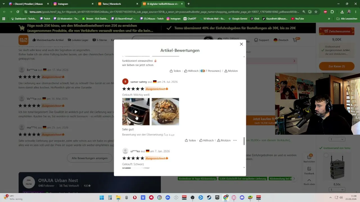Open the Chrome extensions puzzle icon

tap(332, 12)
